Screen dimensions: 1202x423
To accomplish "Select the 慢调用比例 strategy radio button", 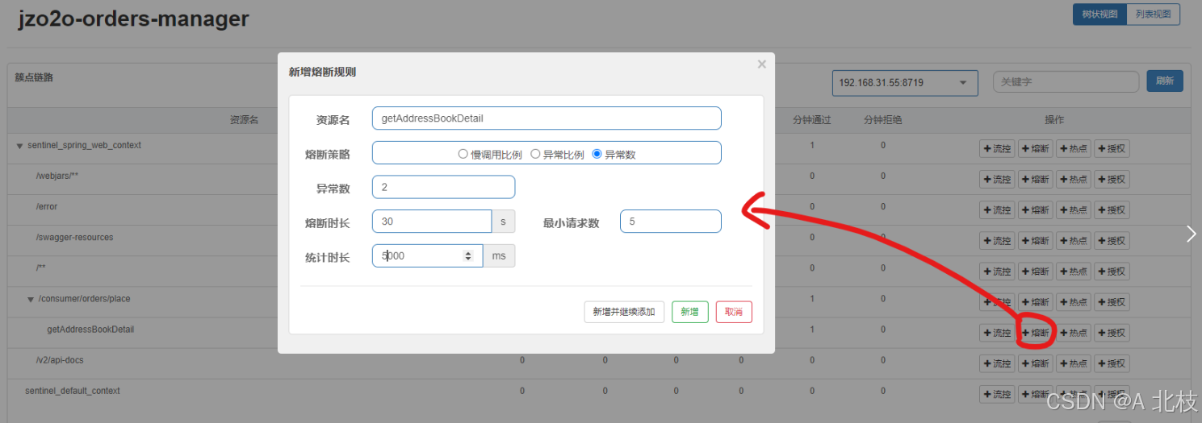I will 463,154.
